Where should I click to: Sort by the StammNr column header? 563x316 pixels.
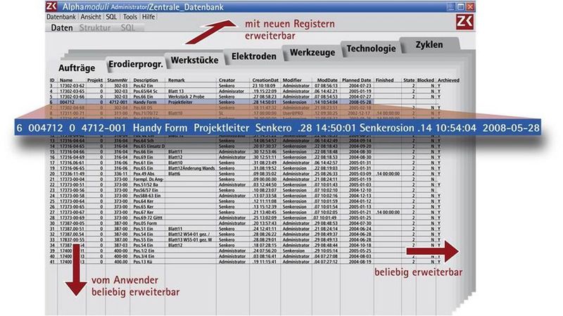coord(118,80)
